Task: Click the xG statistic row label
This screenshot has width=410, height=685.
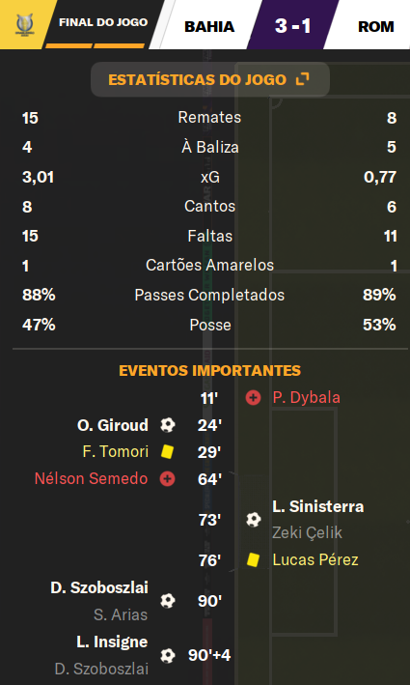Action: 209,177
